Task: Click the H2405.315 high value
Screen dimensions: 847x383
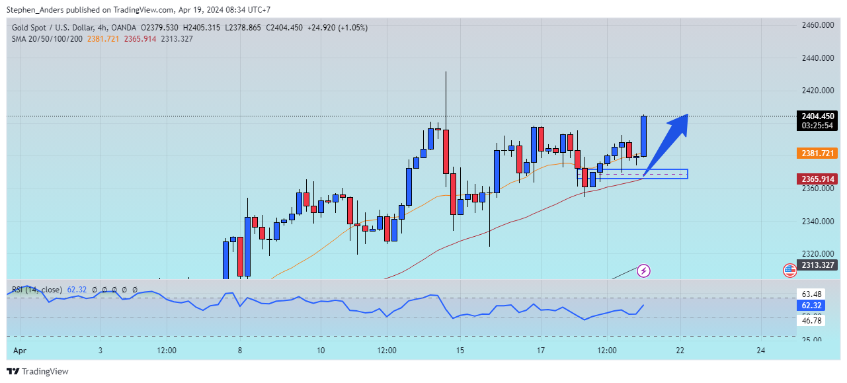Action: 202,28
